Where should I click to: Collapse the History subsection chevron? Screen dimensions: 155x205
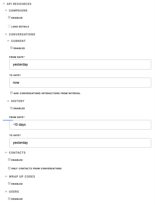click(8, 101)
